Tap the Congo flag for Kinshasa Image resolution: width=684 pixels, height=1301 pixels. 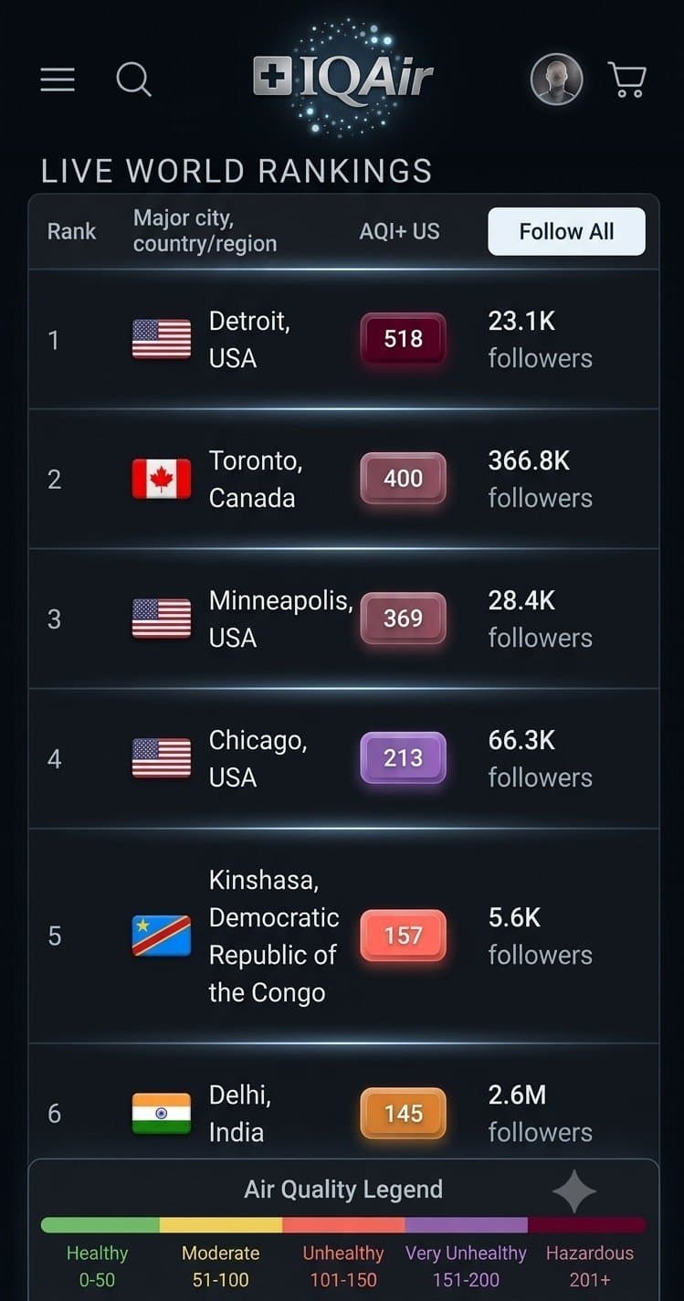point(162,936)
